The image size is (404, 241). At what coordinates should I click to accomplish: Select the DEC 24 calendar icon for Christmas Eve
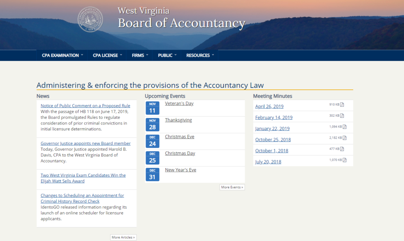click(x=152, y=140)
